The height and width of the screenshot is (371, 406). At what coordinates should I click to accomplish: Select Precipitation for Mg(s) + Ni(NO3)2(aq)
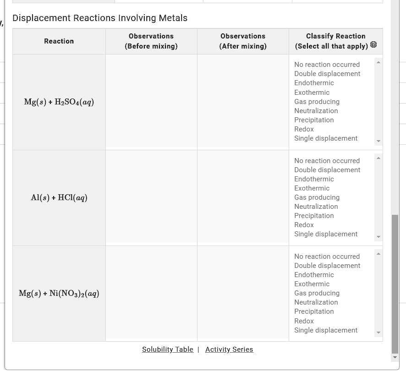pyautogui.click(x=314, y=311)
